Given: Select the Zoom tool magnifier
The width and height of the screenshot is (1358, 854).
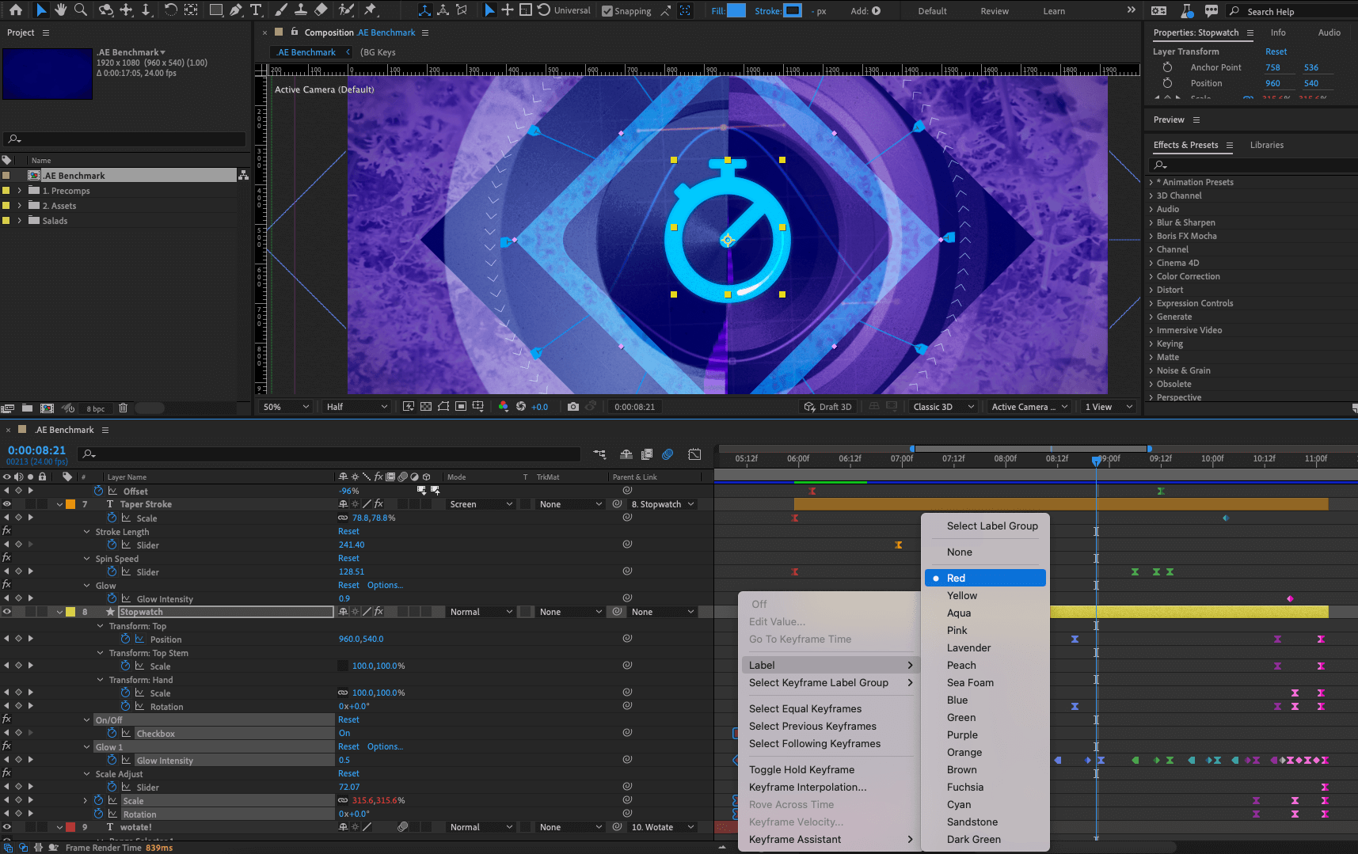Looking at the screenshot, I should point(80,10).
